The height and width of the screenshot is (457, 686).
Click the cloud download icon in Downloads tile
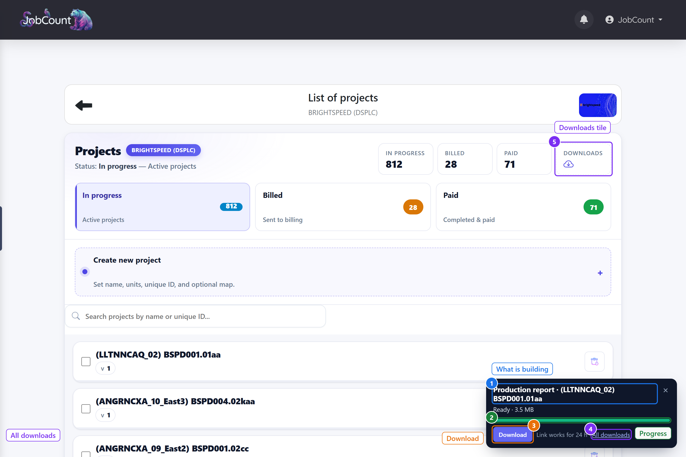coord(568,164)
